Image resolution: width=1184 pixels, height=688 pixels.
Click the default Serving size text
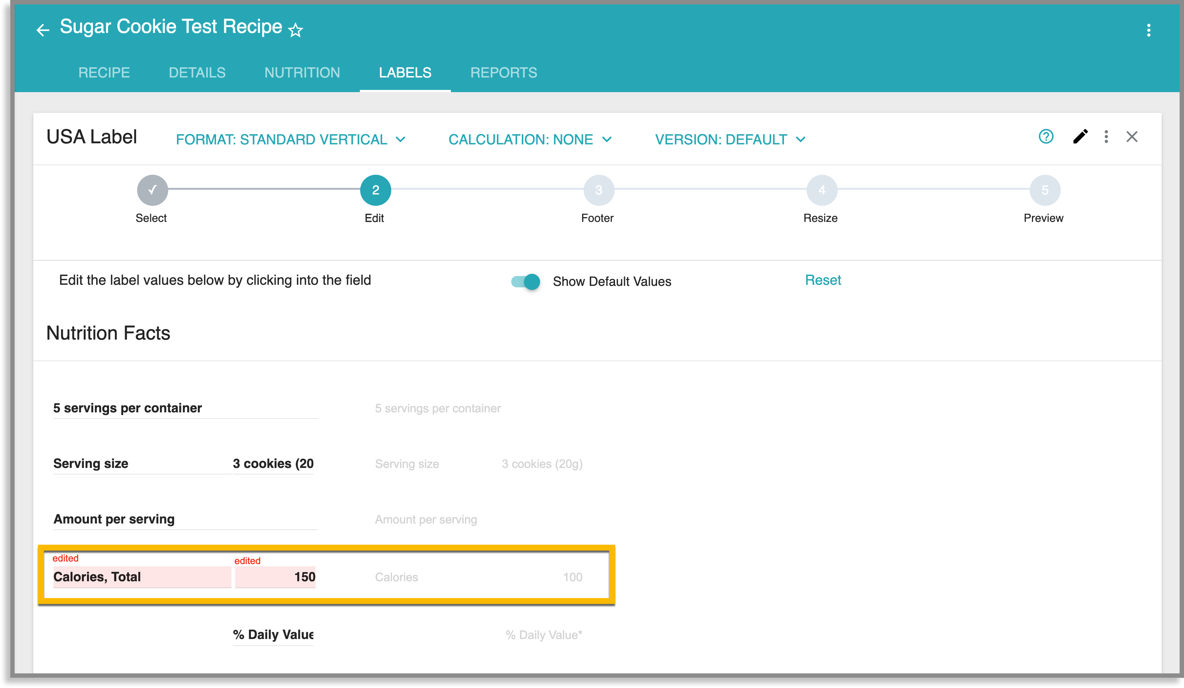coord(407,464)
